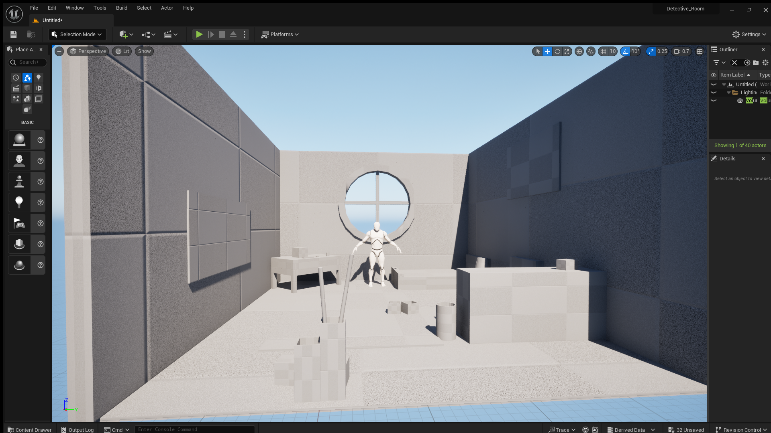This screenshot has height=433, width=771.
Task: Click the Browse content icon next to Save
Action: tap(31, 34)
